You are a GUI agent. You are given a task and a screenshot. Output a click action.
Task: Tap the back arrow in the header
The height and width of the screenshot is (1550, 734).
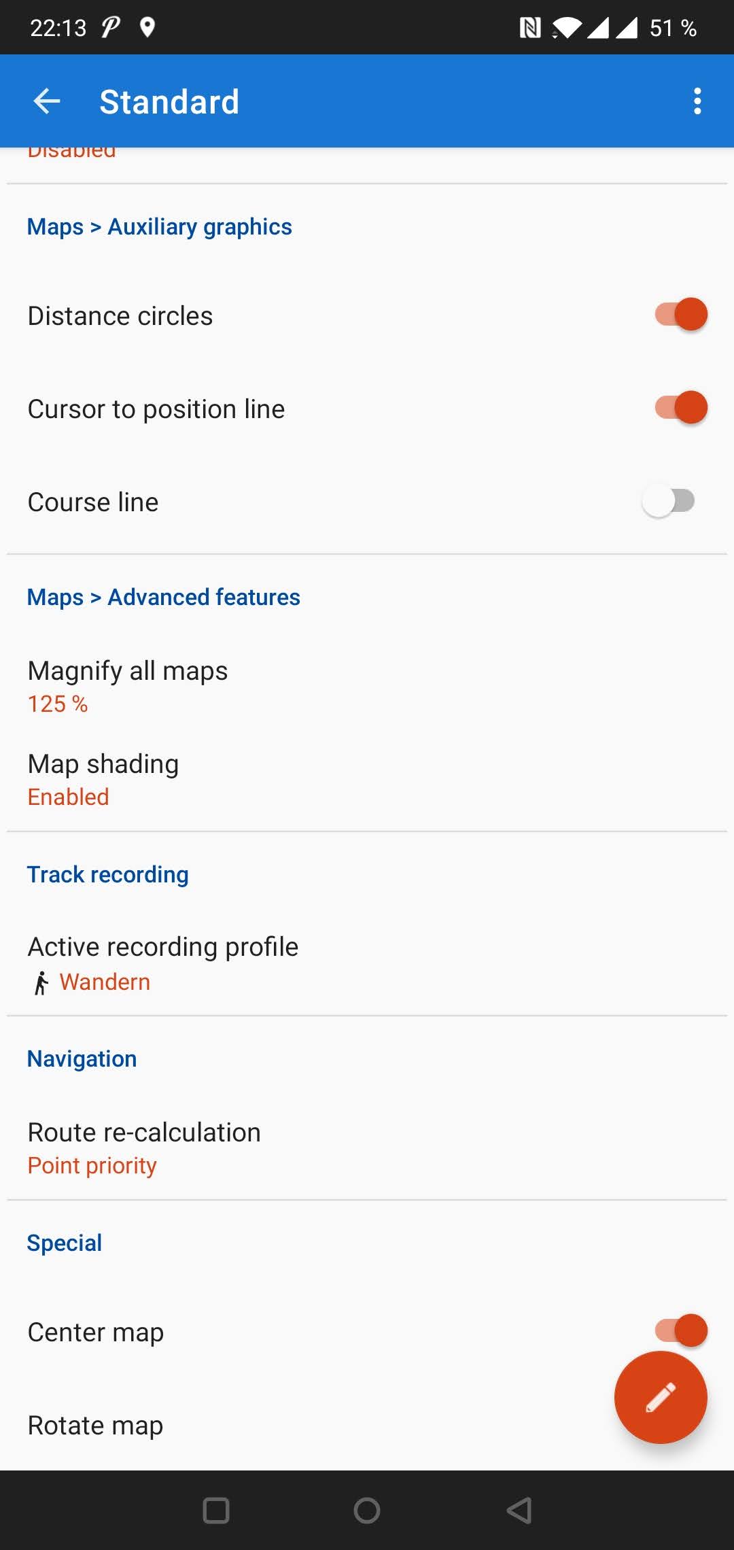(47, 102)
